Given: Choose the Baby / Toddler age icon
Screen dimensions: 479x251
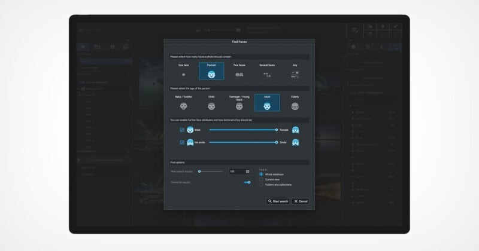Looking at the screenshot, I should (x=183, y=106).
